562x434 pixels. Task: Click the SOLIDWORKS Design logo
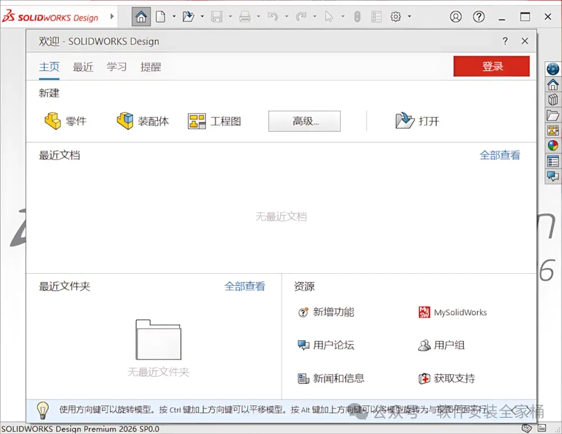50,17
